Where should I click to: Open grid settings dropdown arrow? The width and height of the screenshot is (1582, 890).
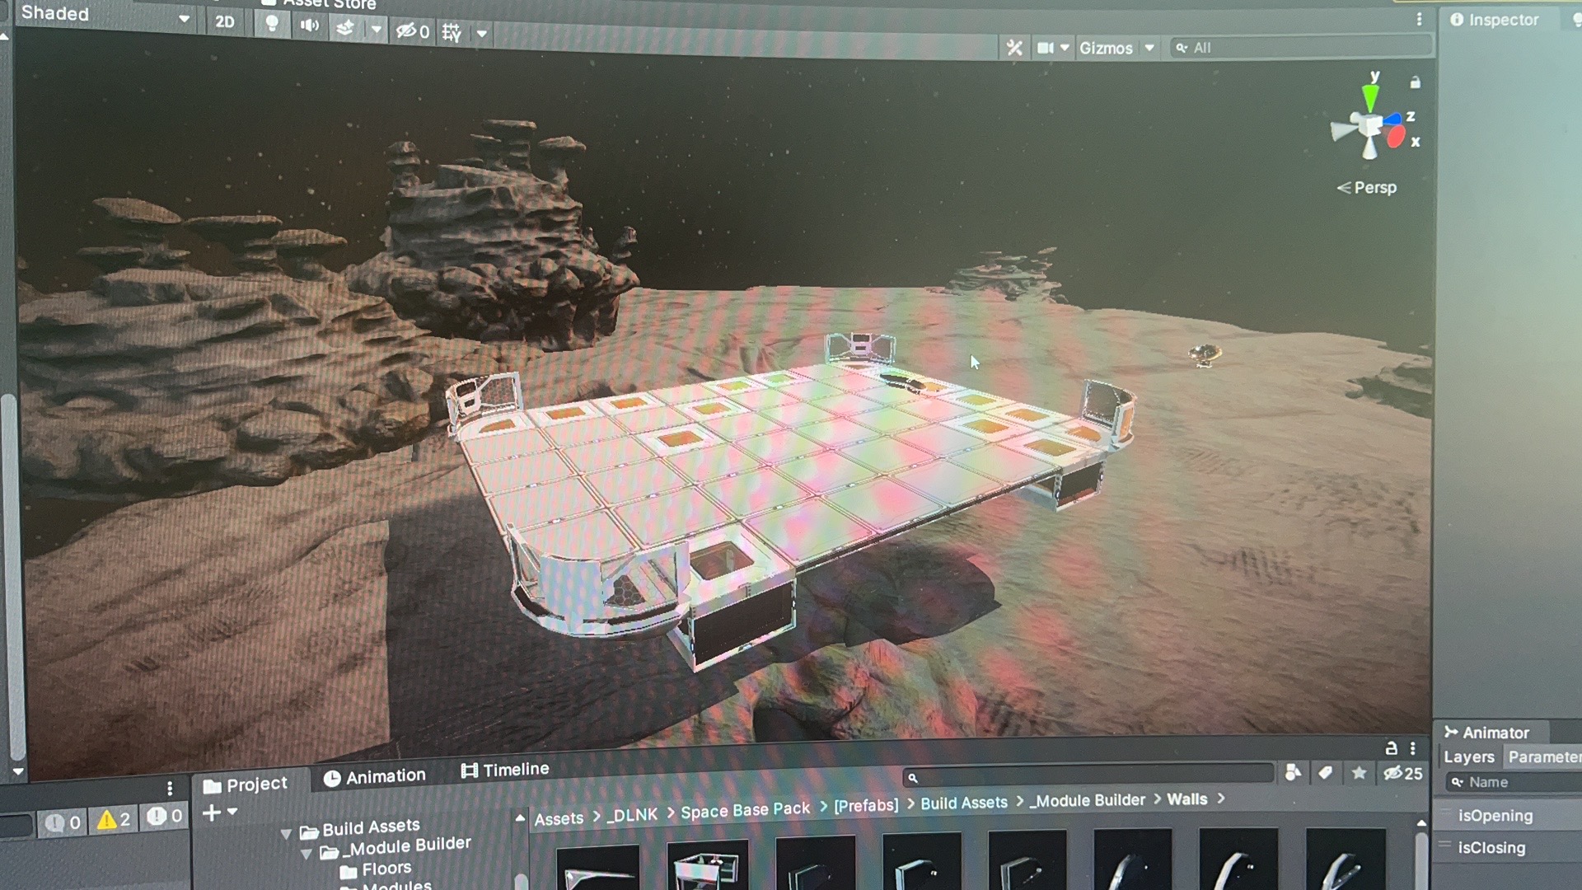[482, 34]
